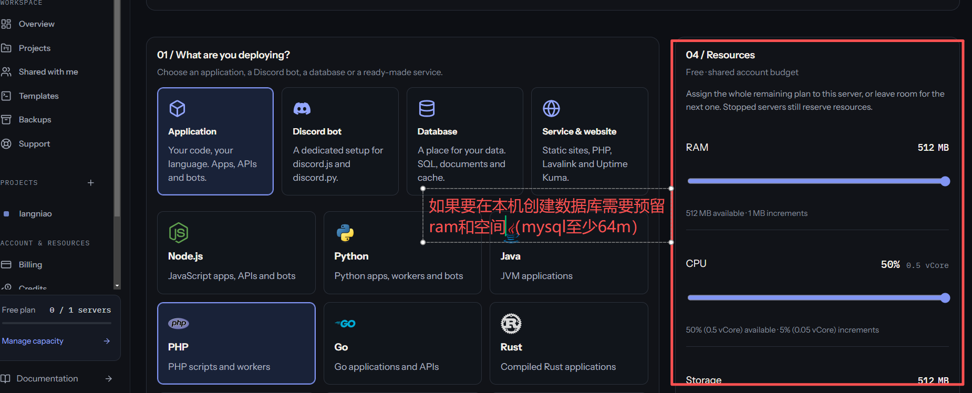The image size is (972, 393).
Task: Click the 512 MB RAM value
Action: pos(933,148)
